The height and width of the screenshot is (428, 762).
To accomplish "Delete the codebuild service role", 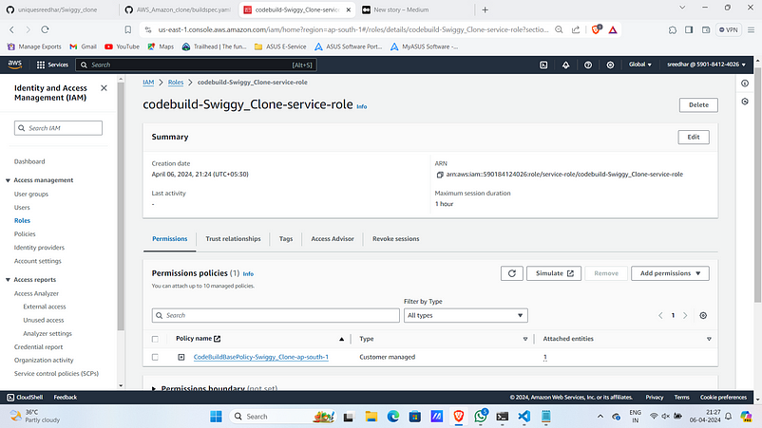I will click(698, 104).
